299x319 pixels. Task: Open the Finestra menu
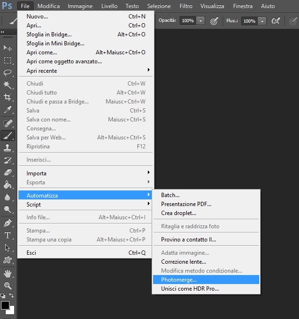point(243,6)
